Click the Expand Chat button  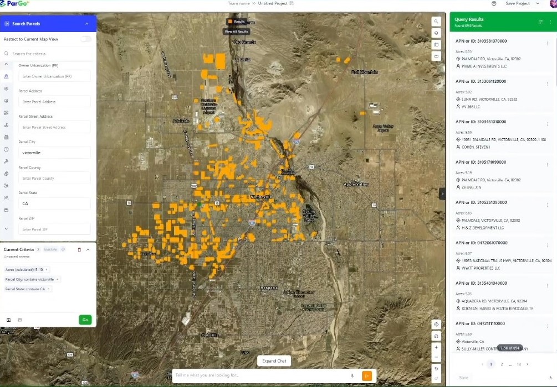coord(274,361)
